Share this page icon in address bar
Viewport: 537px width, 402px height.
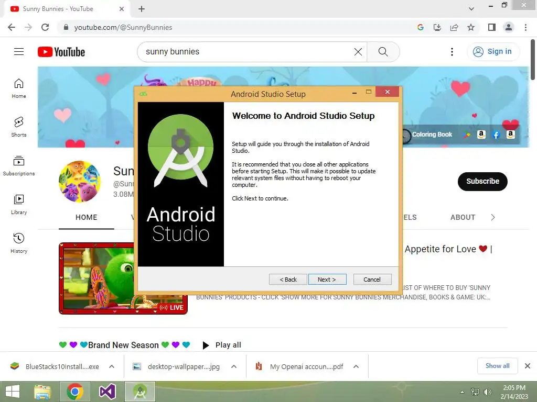click(x=454, y=27)
